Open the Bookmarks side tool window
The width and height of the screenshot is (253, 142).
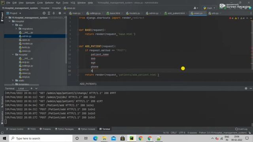[2, 118]
